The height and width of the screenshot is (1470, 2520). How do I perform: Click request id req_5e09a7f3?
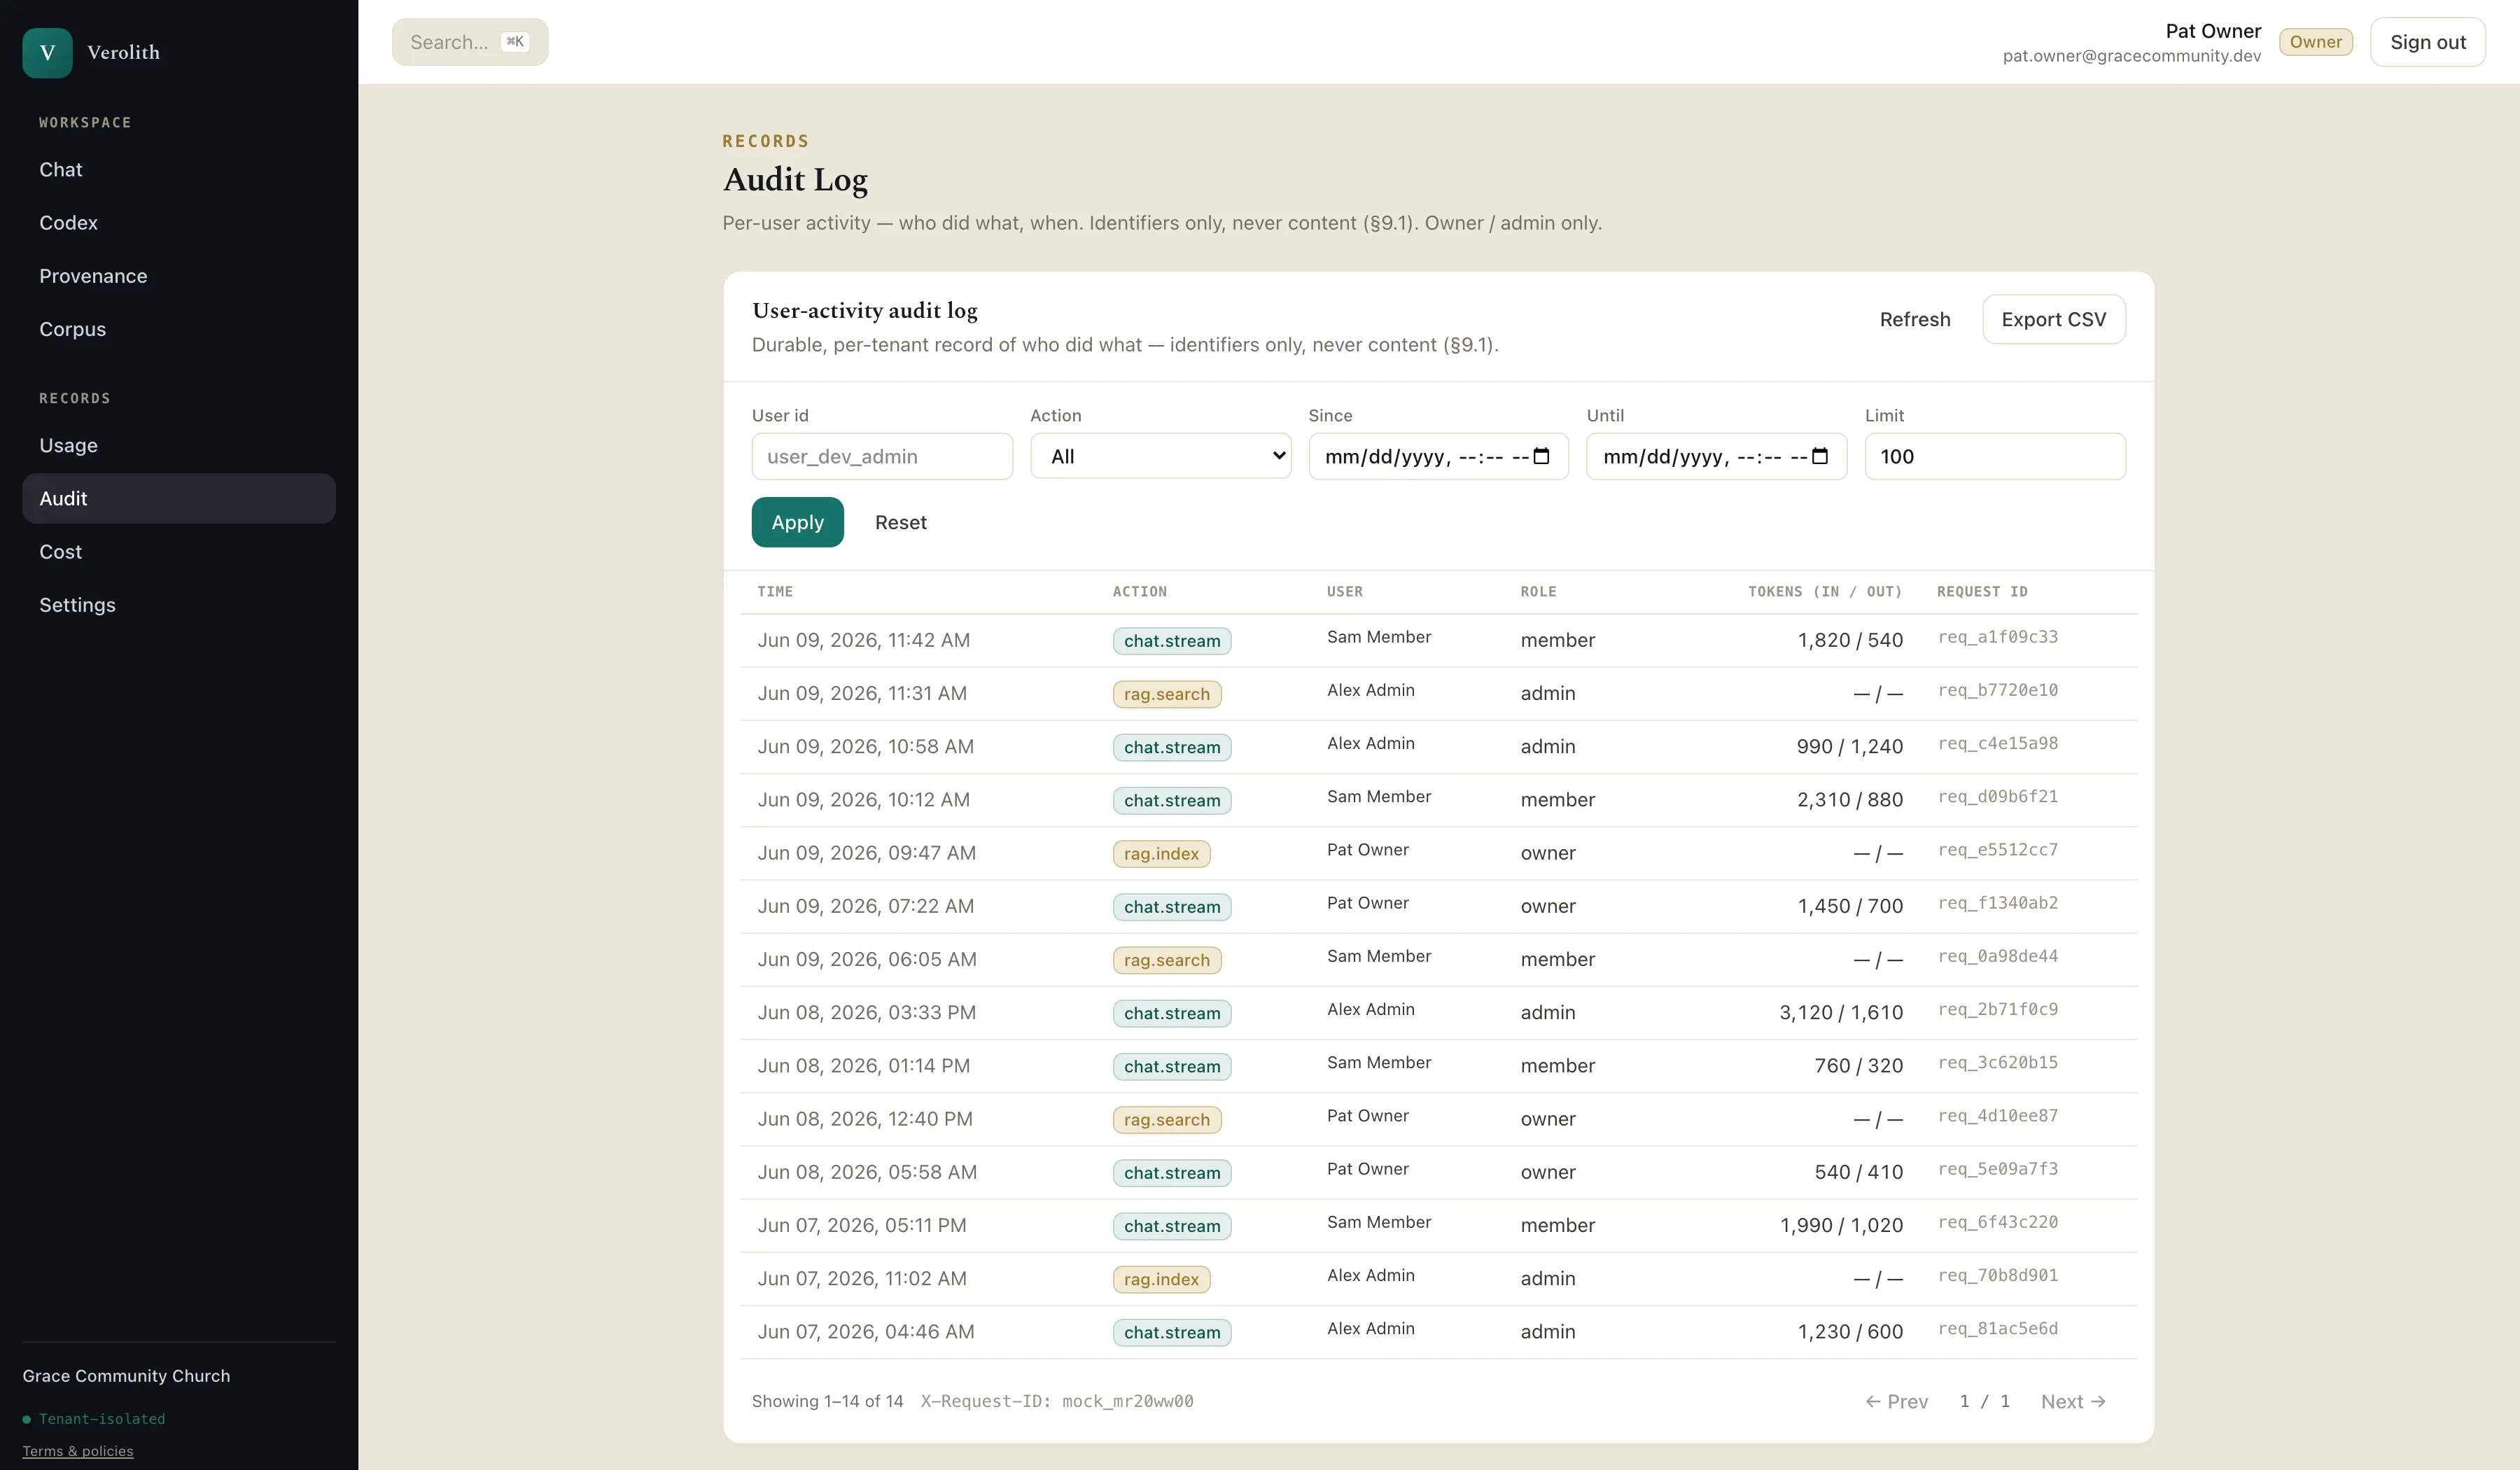(1998, 1168)
